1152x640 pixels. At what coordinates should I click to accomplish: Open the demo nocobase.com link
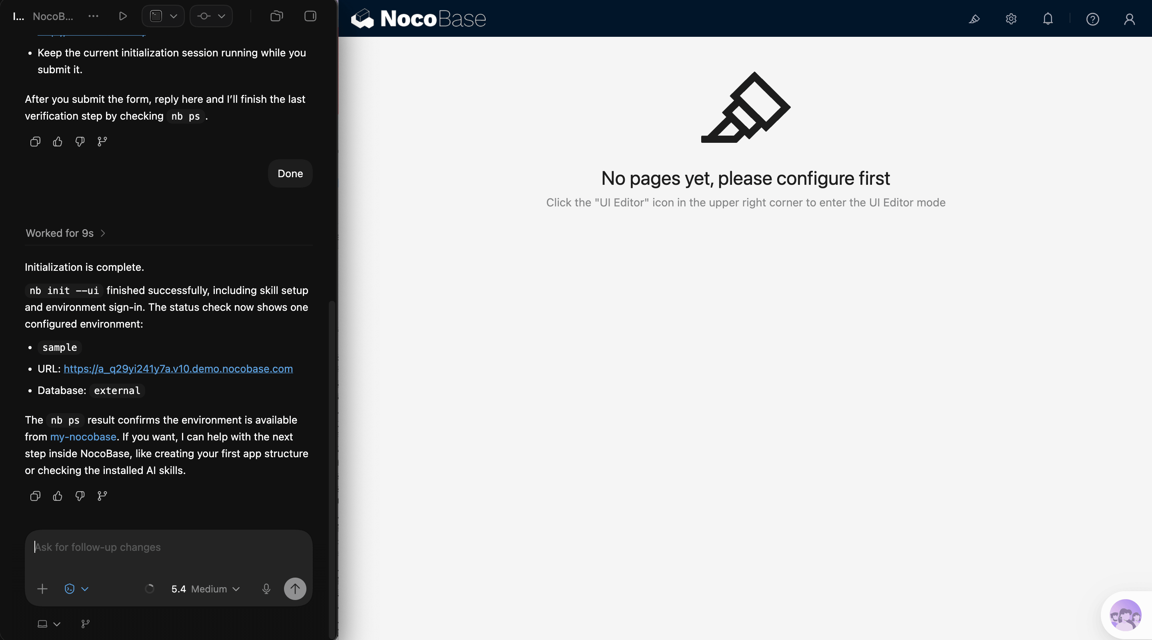178,369
